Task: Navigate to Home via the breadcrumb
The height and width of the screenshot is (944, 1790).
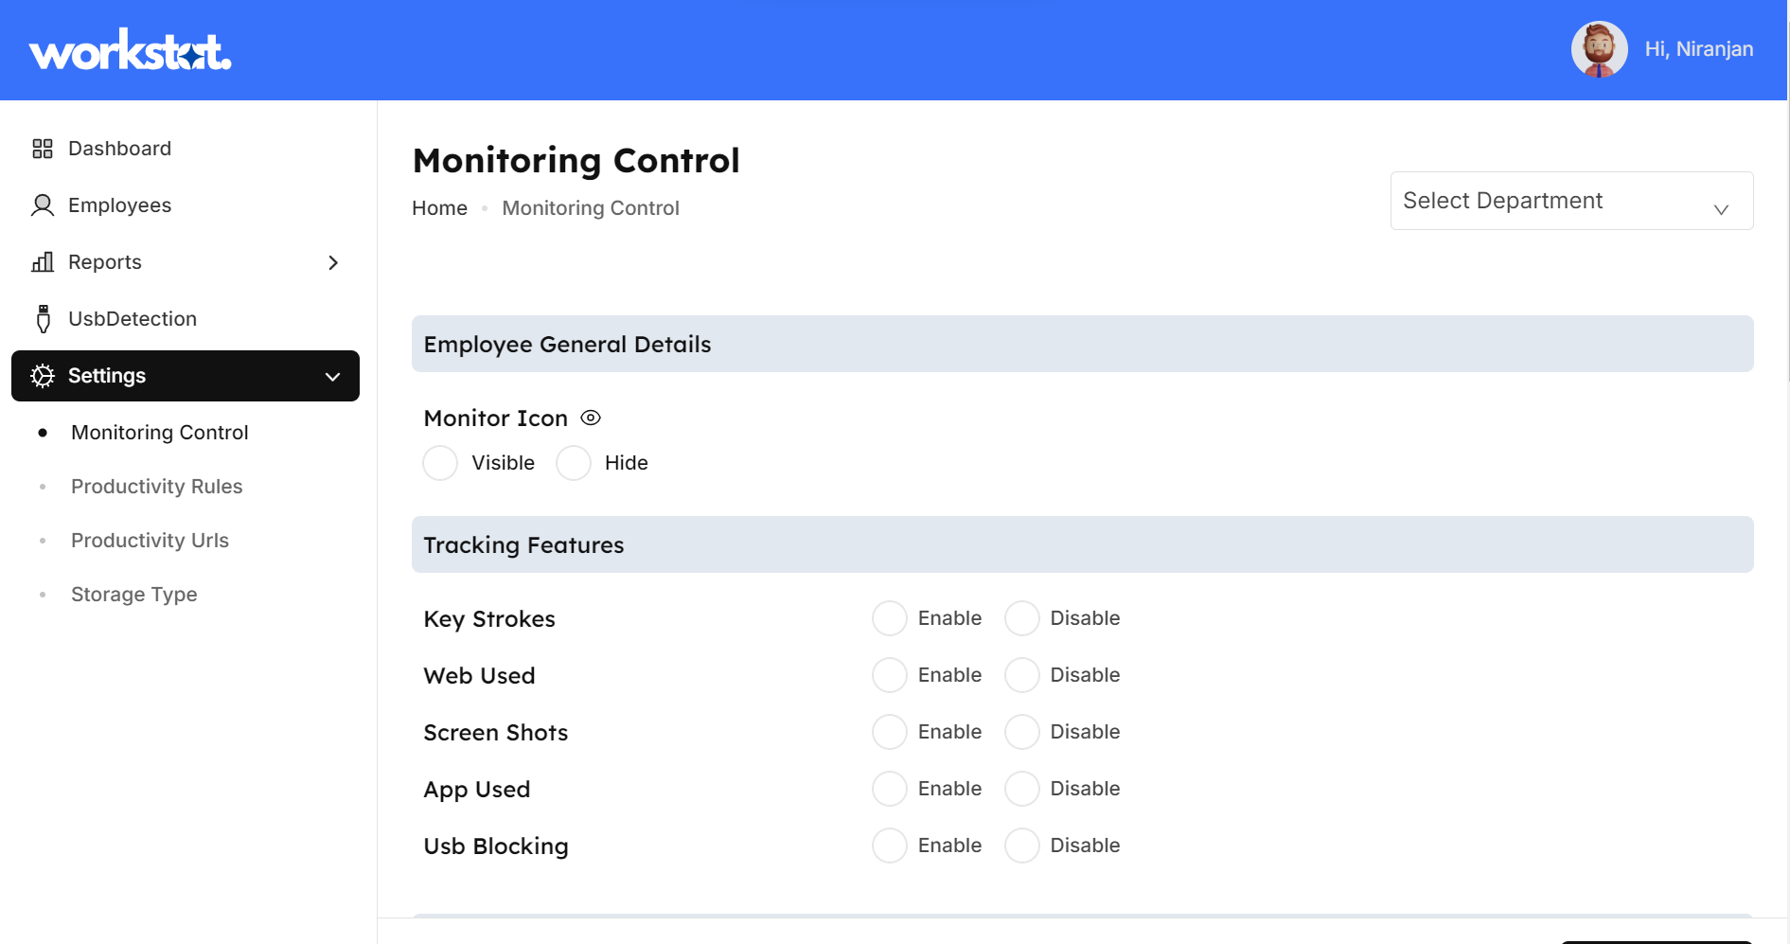Action: 438,207
